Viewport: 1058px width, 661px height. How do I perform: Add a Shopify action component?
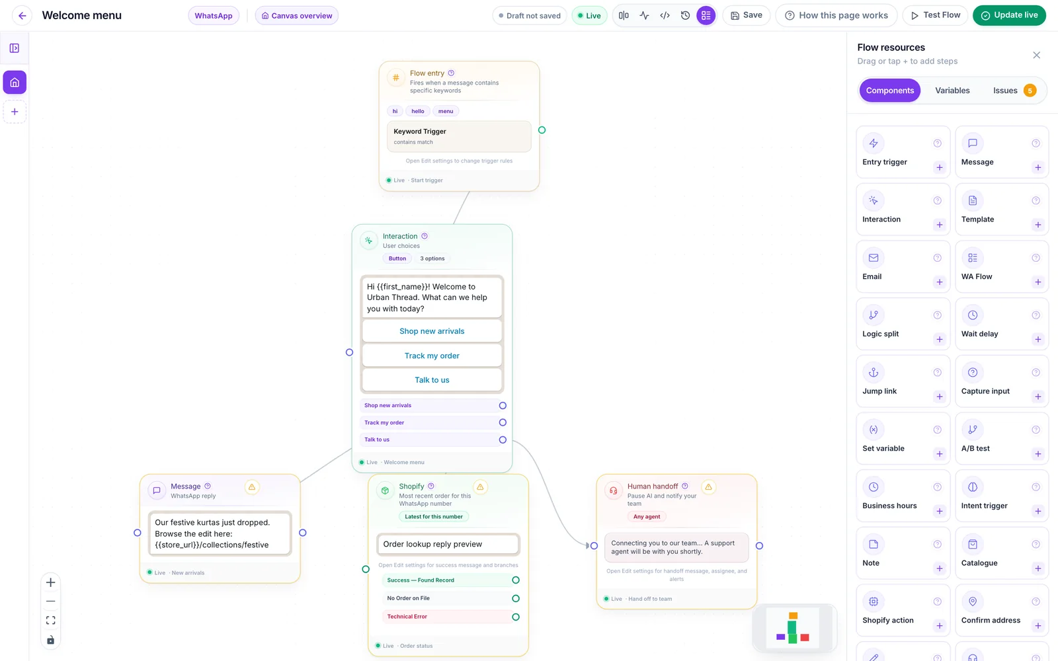(940, 626)
